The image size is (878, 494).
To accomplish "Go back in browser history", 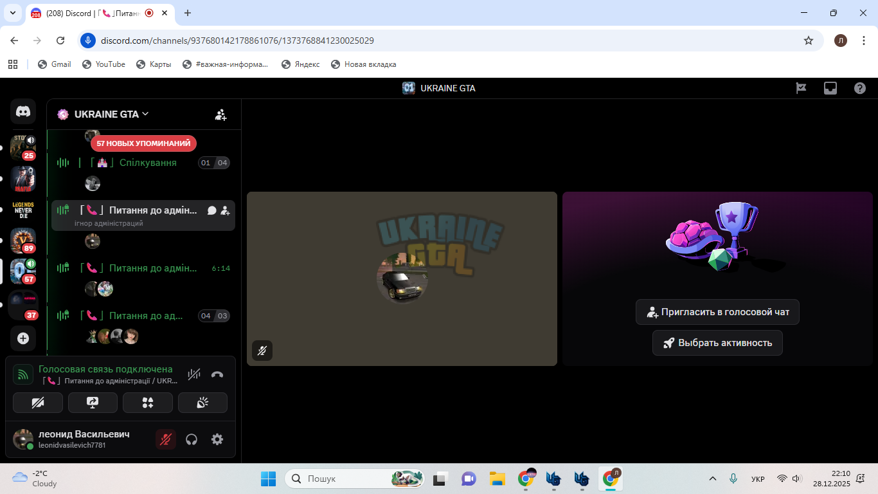I will (14, 41).
